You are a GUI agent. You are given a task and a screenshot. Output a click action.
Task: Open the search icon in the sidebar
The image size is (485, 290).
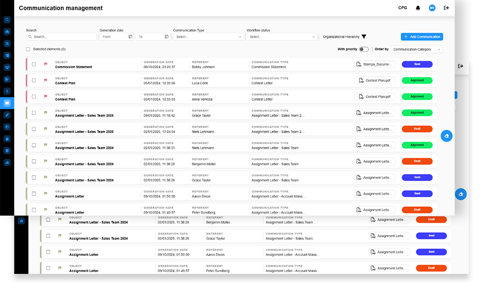click(7, 20)
